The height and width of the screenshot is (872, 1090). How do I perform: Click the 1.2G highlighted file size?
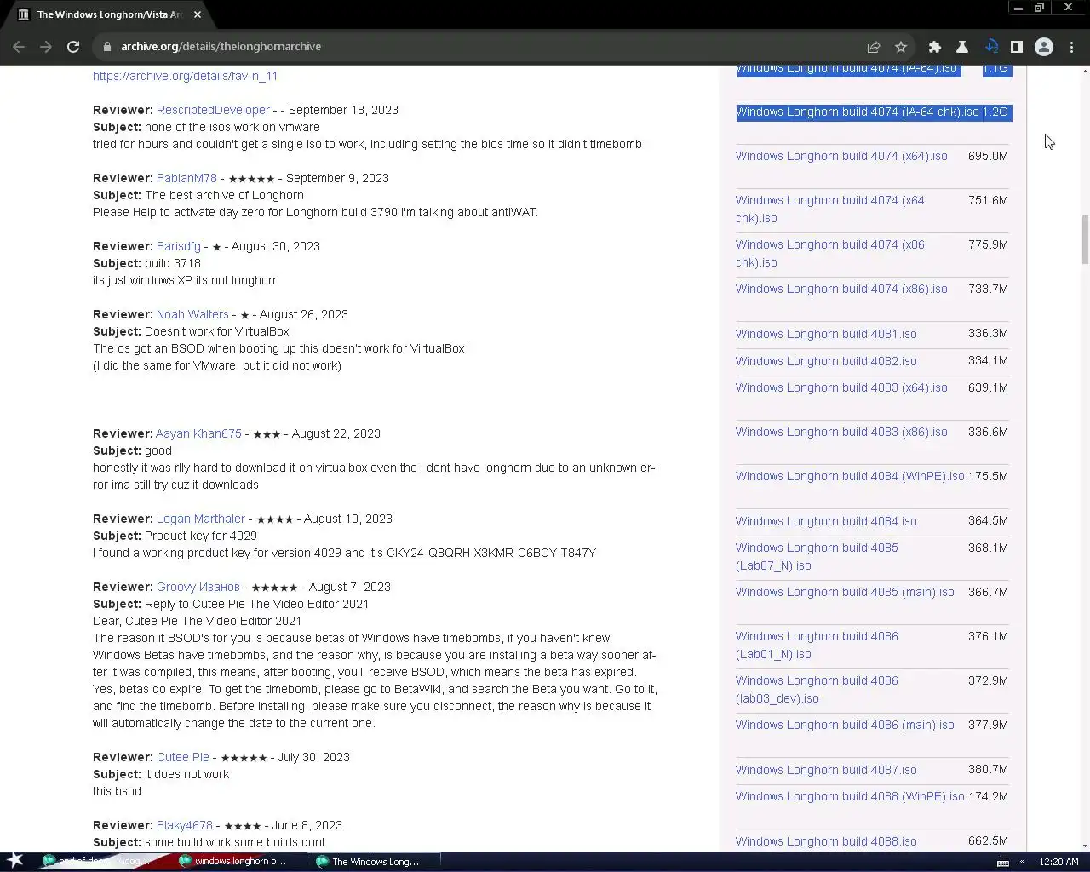point(995,112)
